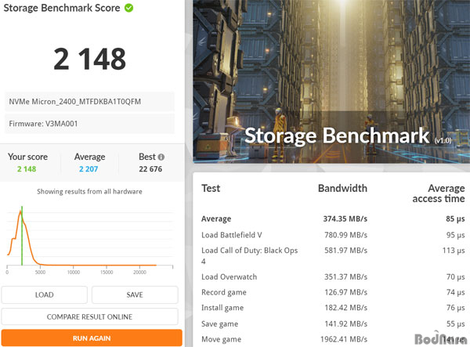
Task: Click the 10000 axis label on chart
Action: [x=74, y=273]
